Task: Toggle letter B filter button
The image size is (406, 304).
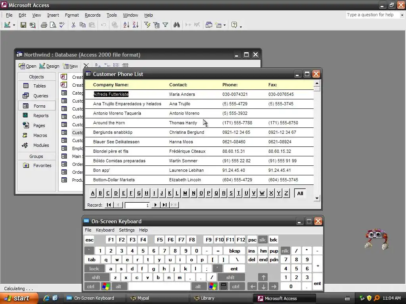Action: [100, 193]
